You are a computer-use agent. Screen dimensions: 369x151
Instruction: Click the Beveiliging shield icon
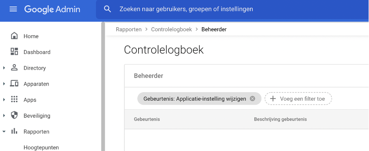14,115
